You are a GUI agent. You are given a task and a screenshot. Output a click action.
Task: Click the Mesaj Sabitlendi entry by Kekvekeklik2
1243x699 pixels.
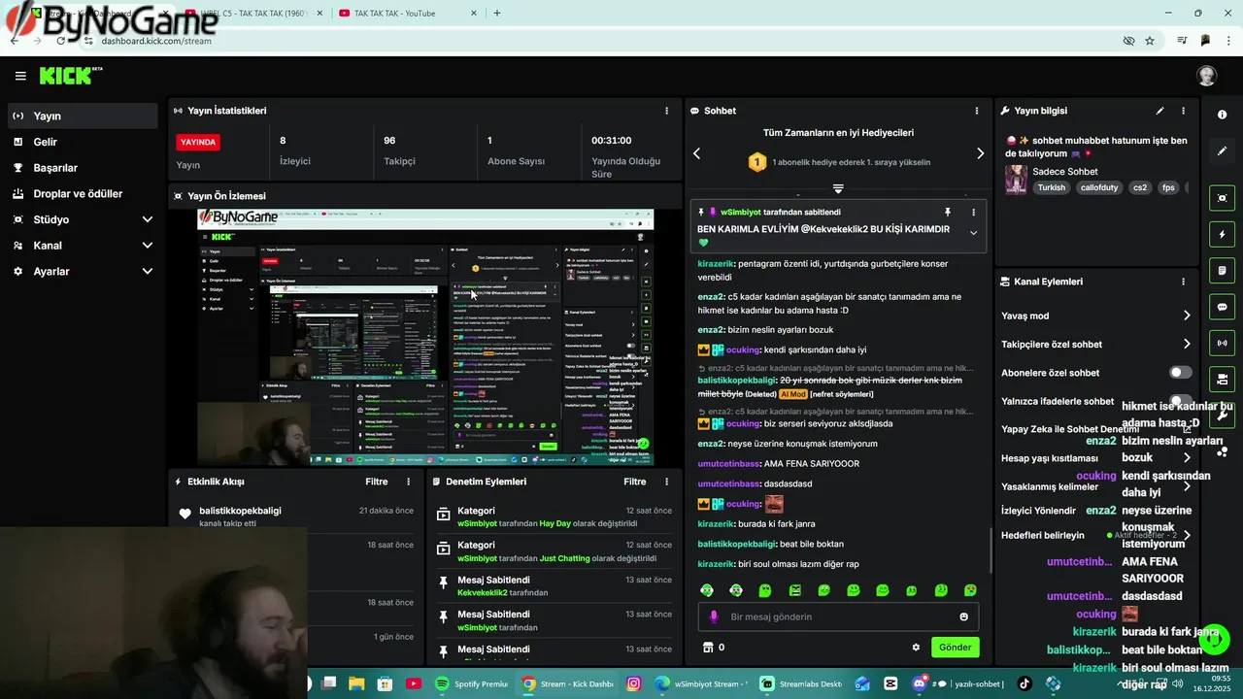coord(554,585)
